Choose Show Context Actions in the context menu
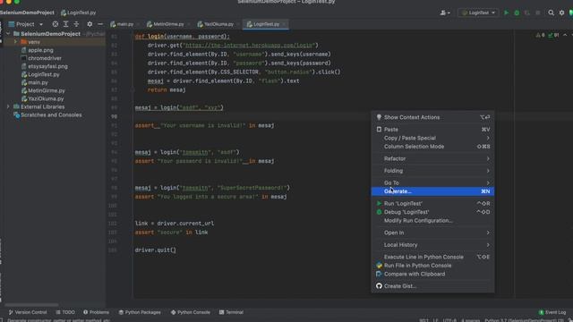 point(432,117)
